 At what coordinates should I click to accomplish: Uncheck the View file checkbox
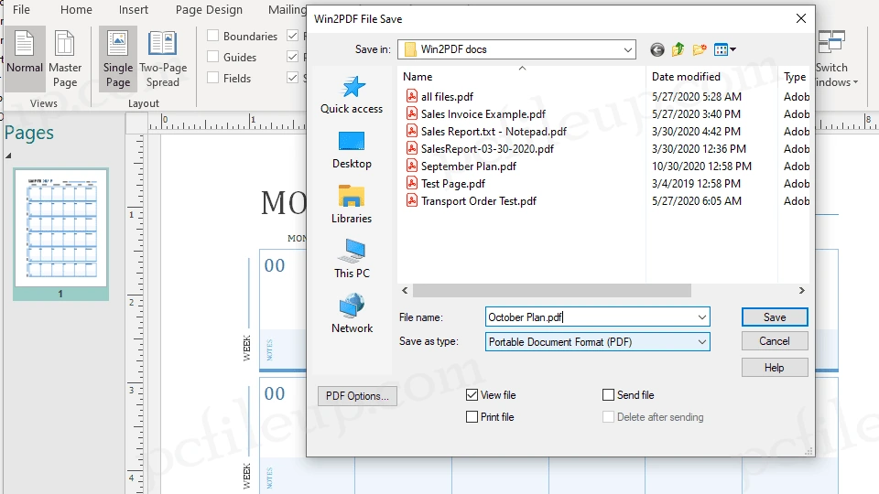pos(472,395)
